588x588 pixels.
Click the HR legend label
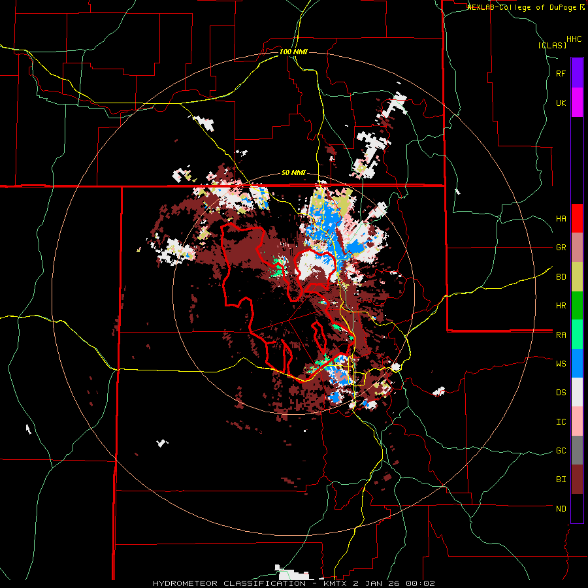[x=561, y=306]
